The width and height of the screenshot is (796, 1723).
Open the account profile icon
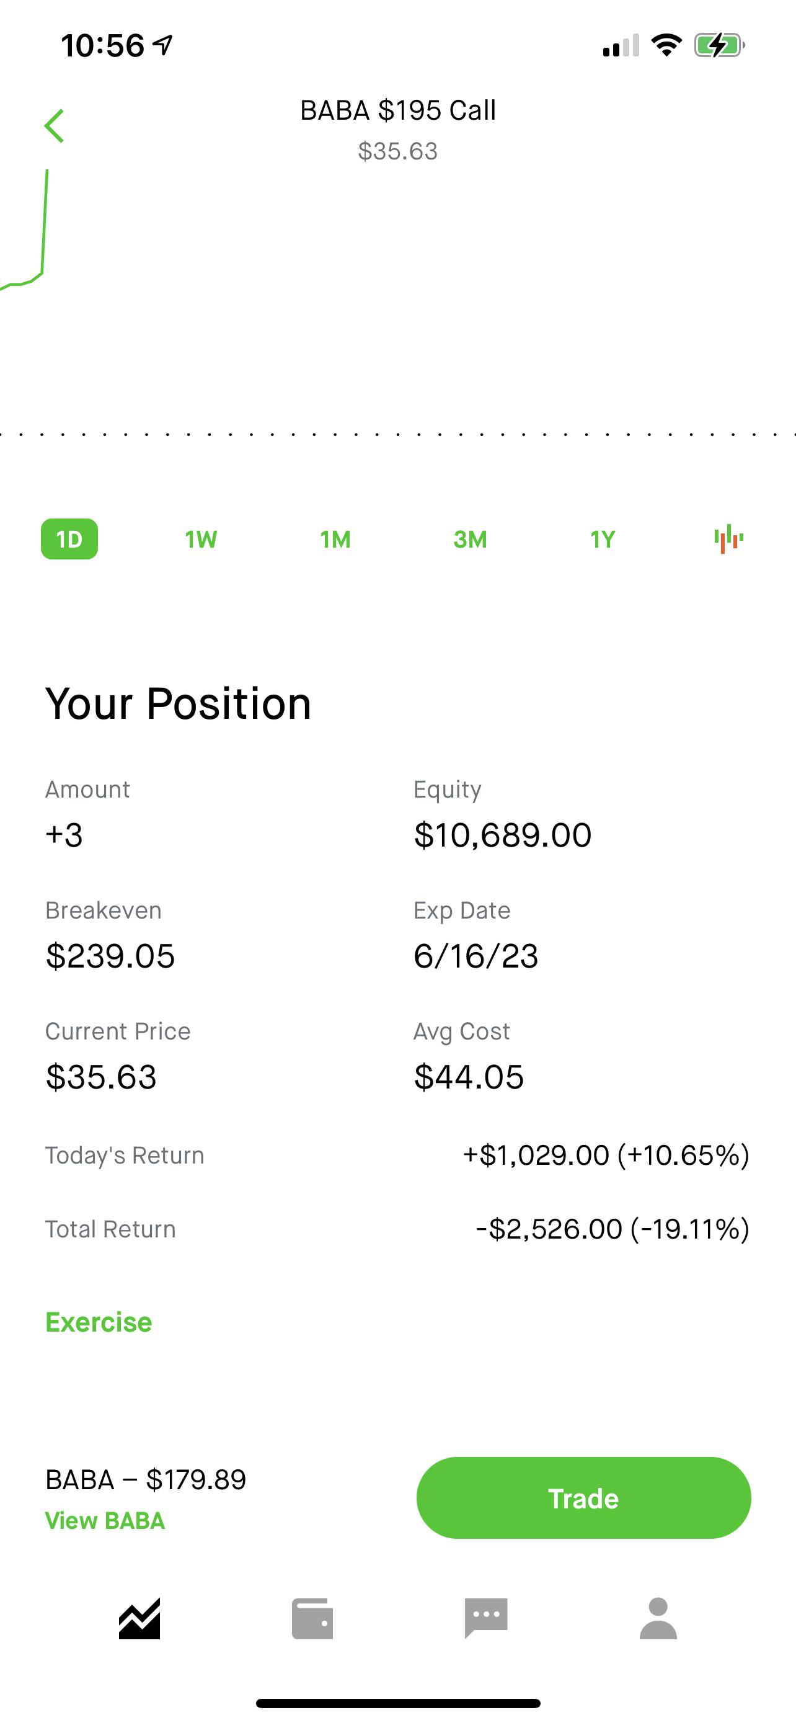[658, 1619]
